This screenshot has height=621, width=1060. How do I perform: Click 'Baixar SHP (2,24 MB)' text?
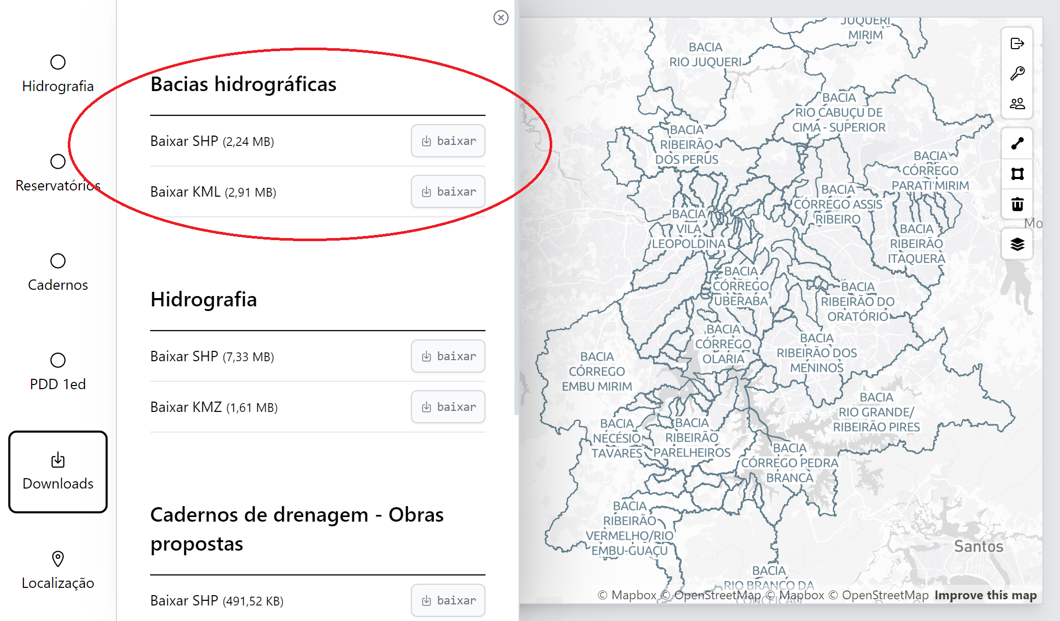[212, 141]
